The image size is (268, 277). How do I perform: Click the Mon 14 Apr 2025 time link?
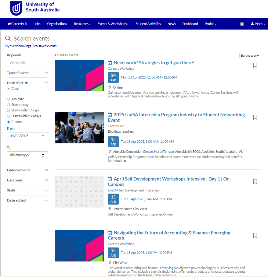149,77
